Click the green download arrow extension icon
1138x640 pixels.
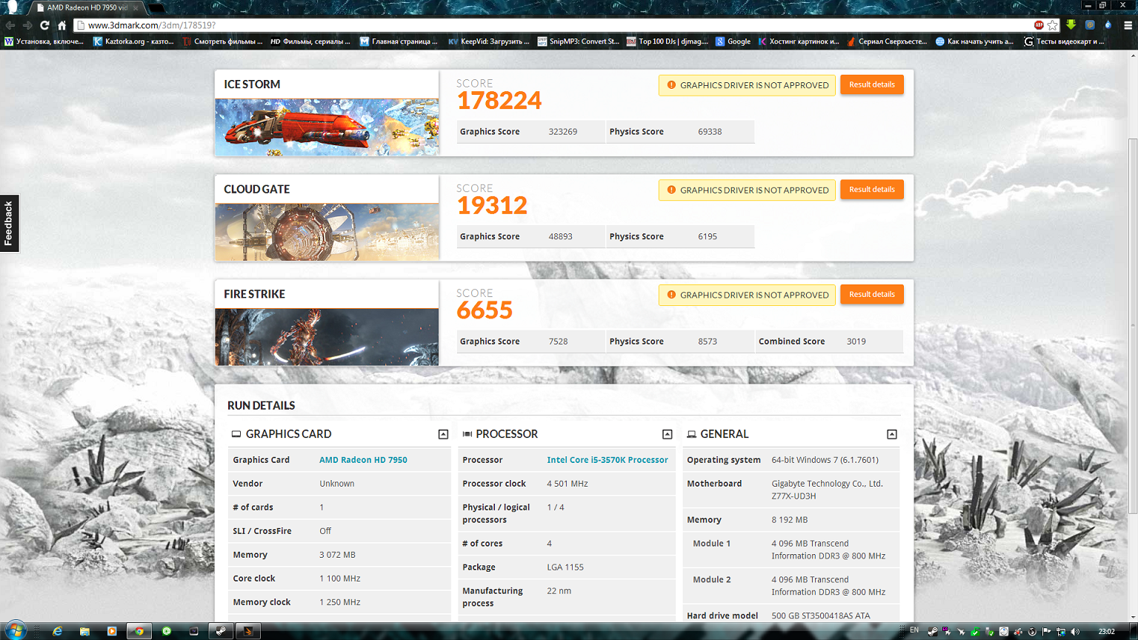point(1071,25)
